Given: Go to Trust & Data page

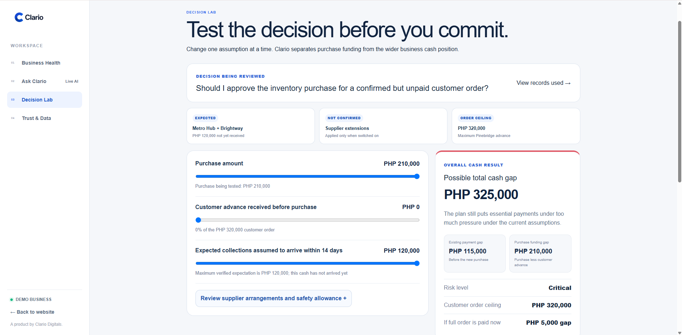Looking at the screenshot, I should (x=44, y=118).
